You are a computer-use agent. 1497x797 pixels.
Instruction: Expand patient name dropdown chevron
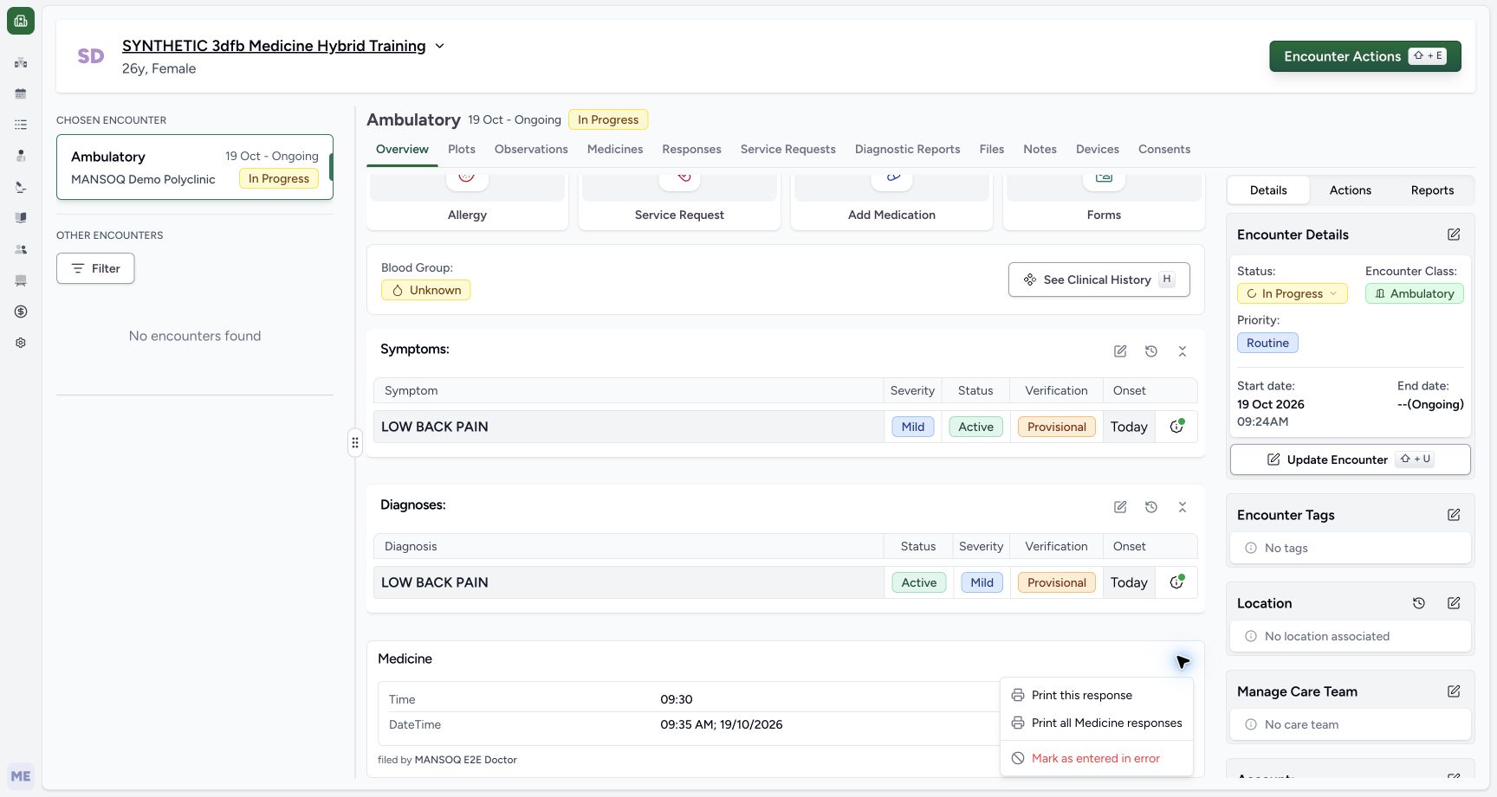pos(439,46)
